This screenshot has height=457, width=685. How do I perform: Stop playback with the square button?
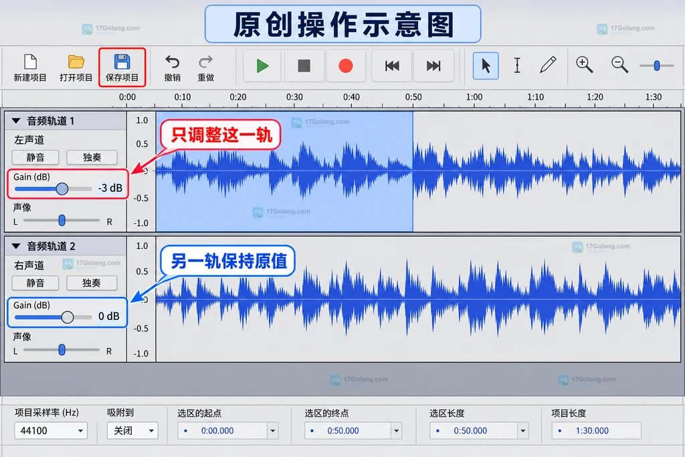[x=304, y=66]
